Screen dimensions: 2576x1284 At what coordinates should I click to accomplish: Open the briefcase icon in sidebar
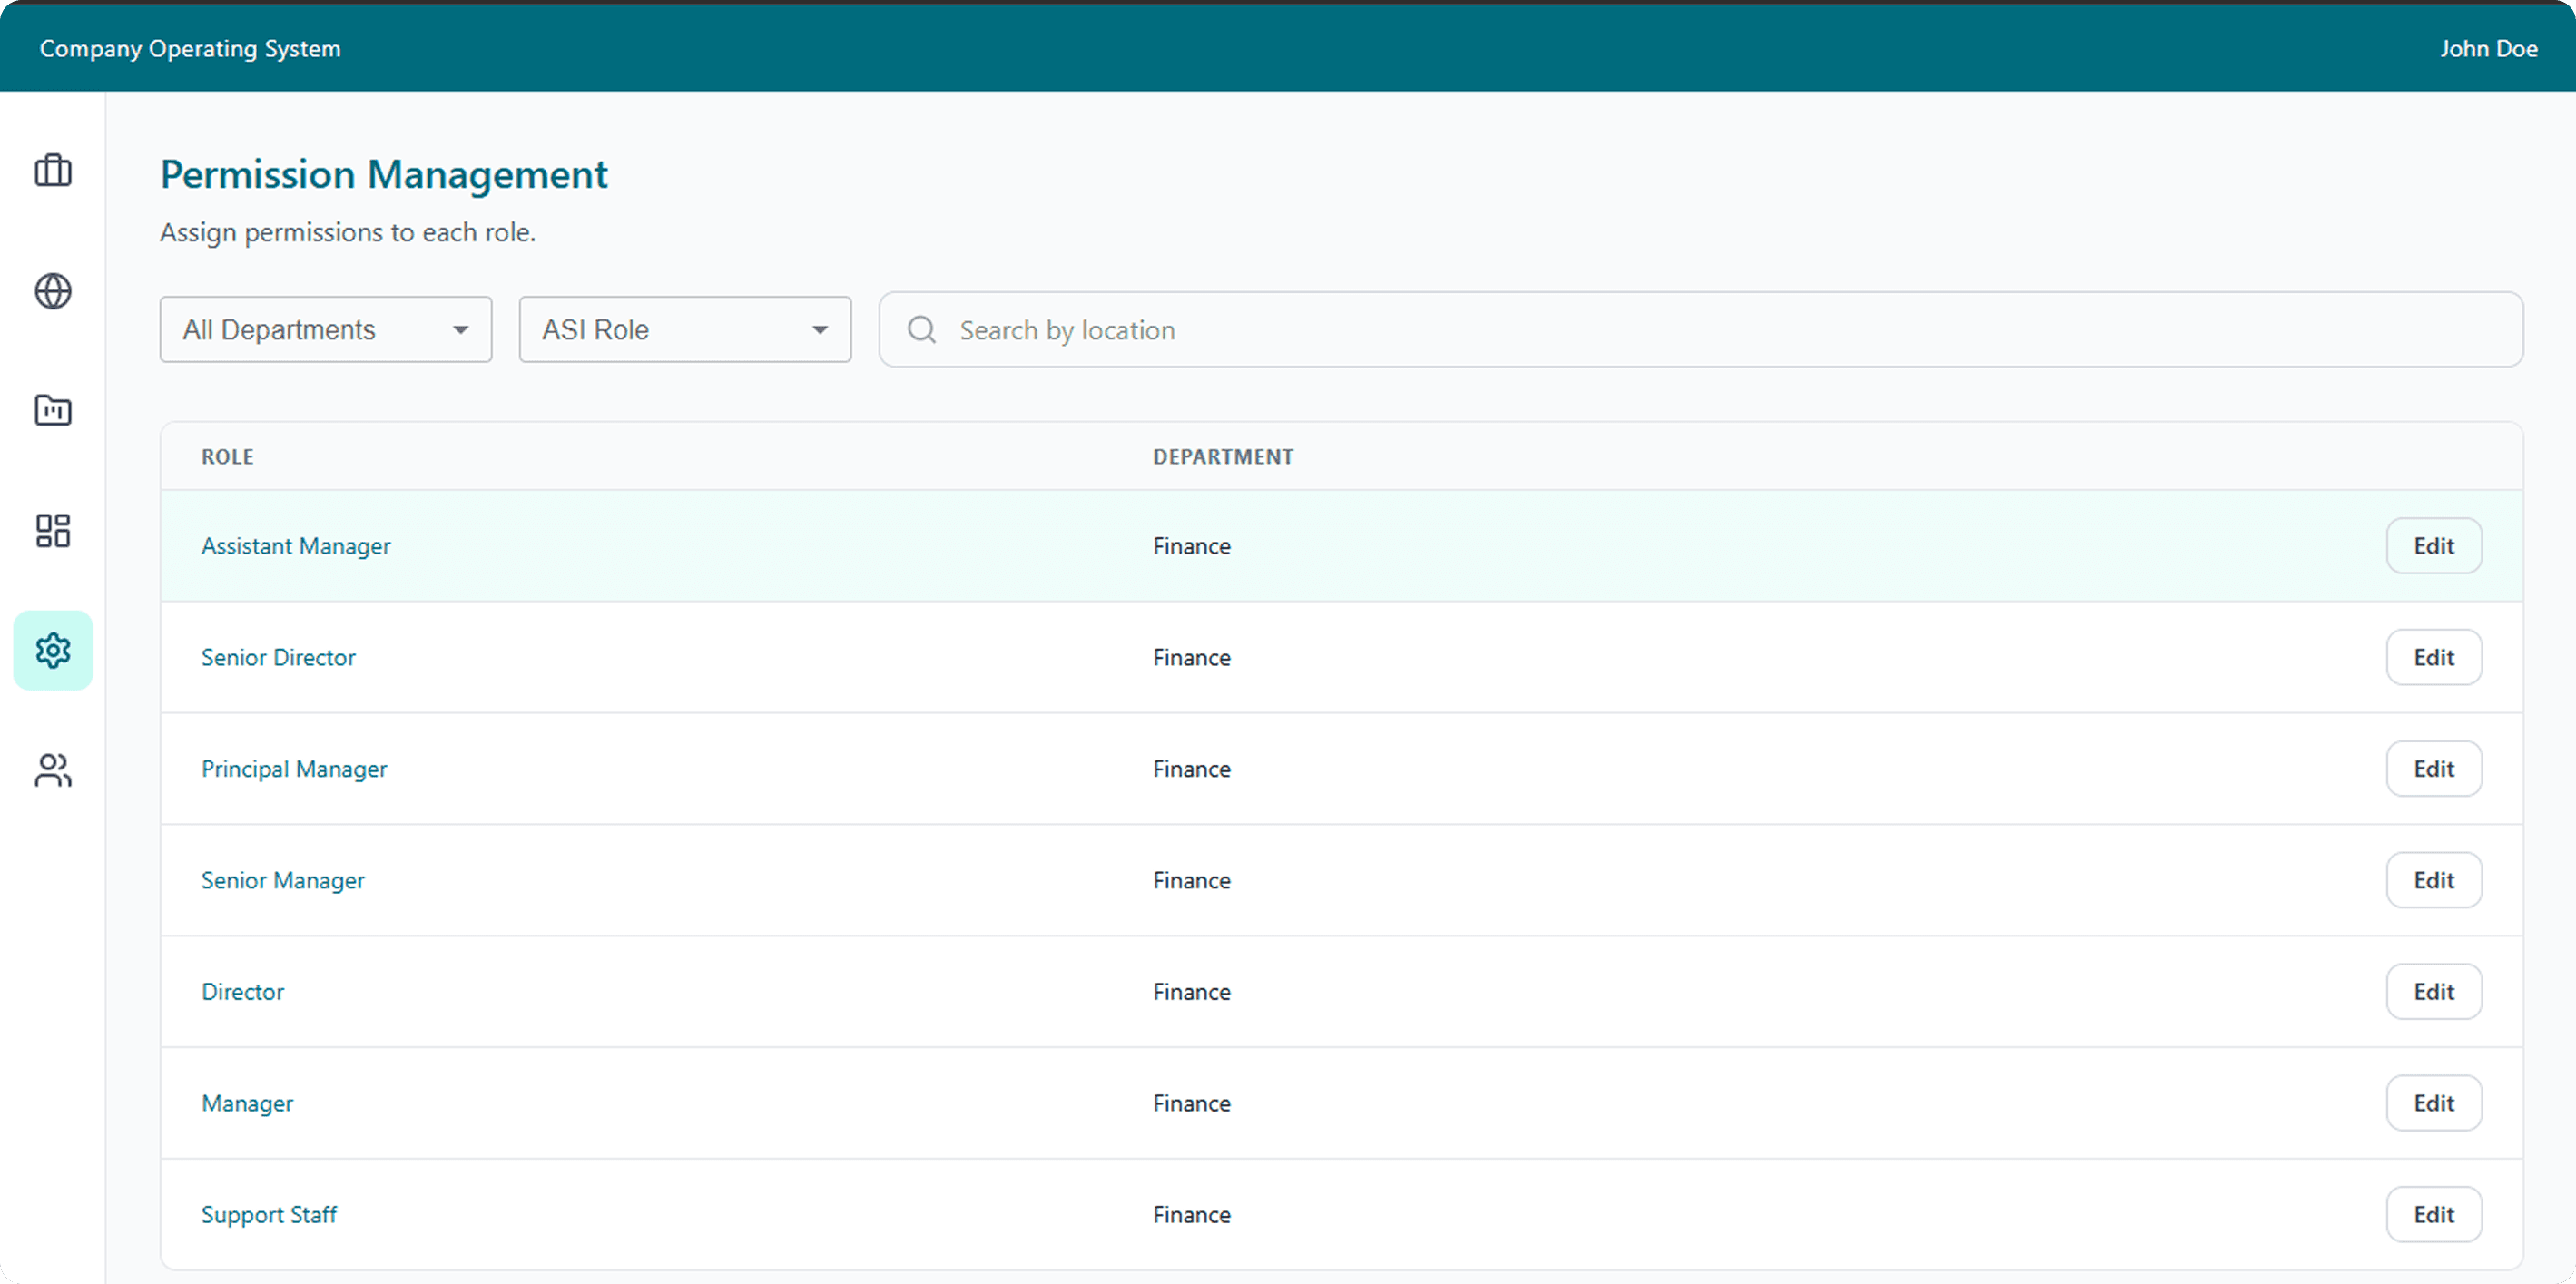tap(53, 171)
